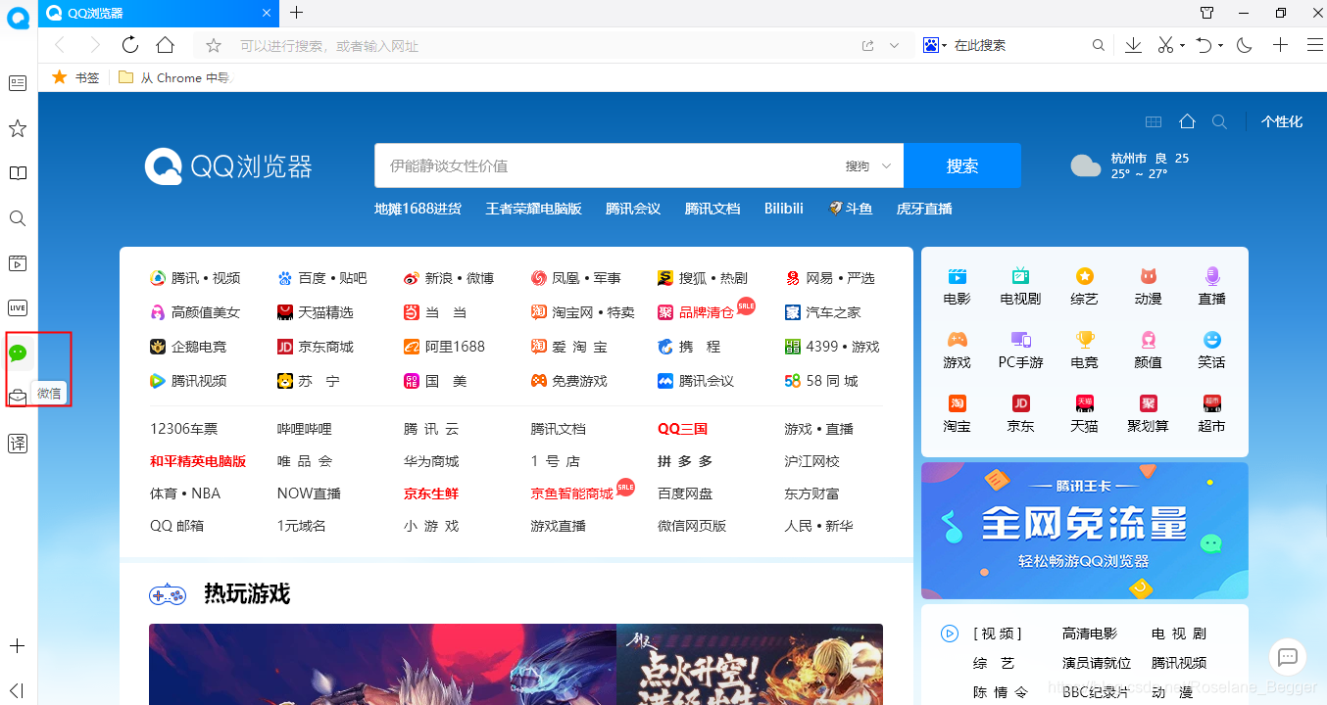Open the Baidu search engine dropdown
This screenshot has width=1327, height=705.
(x=935, y=45)
